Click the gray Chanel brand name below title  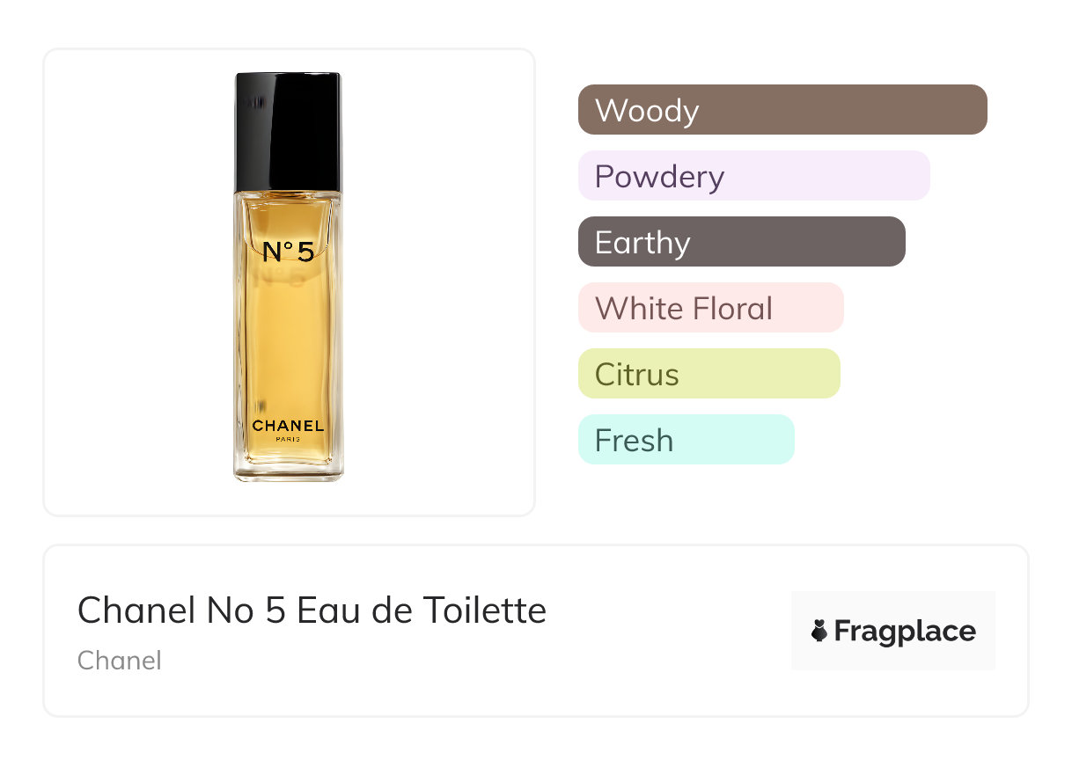(x=119, y=661)
